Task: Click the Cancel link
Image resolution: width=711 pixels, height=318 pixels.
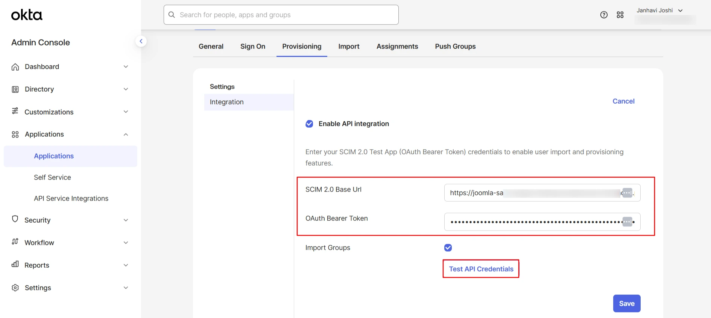Action: 623,101
